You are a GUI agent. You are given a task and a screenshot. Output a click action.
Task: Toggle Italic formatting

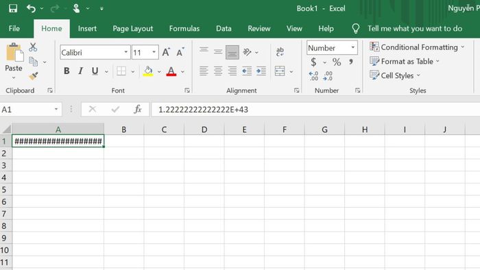[x=80, y=71]
